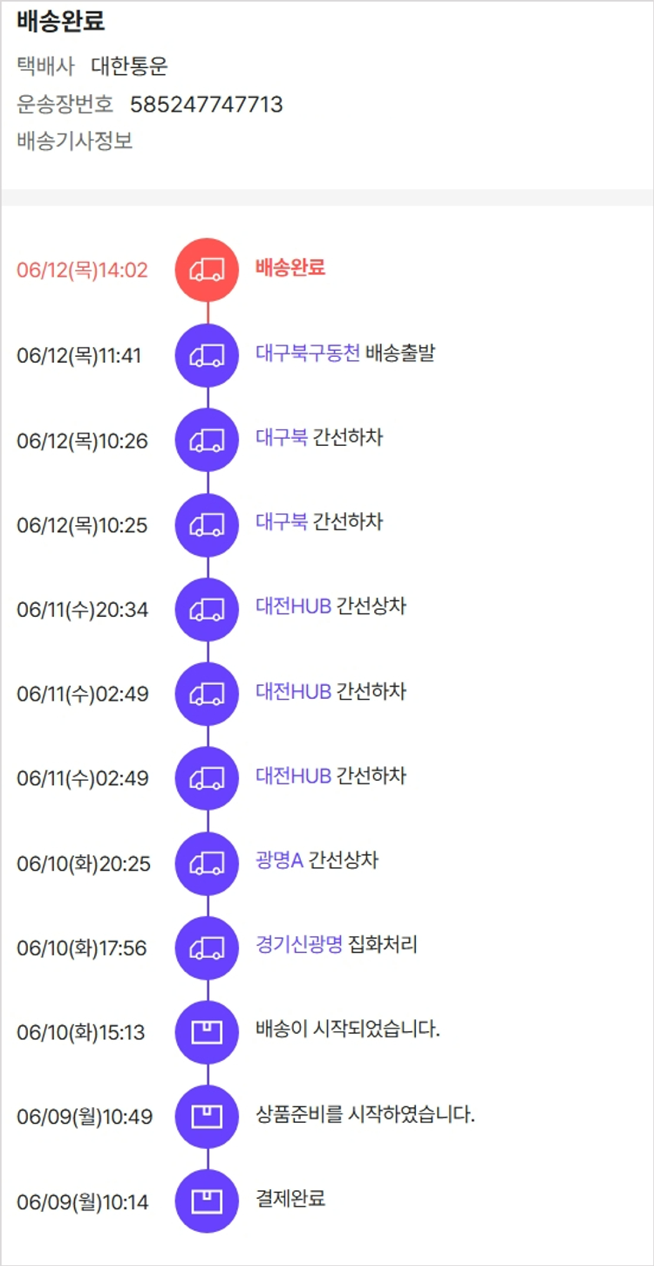The image size is (654, 1266).
Task: Click the 배송기사정보 label
Action: coord(75,141)
